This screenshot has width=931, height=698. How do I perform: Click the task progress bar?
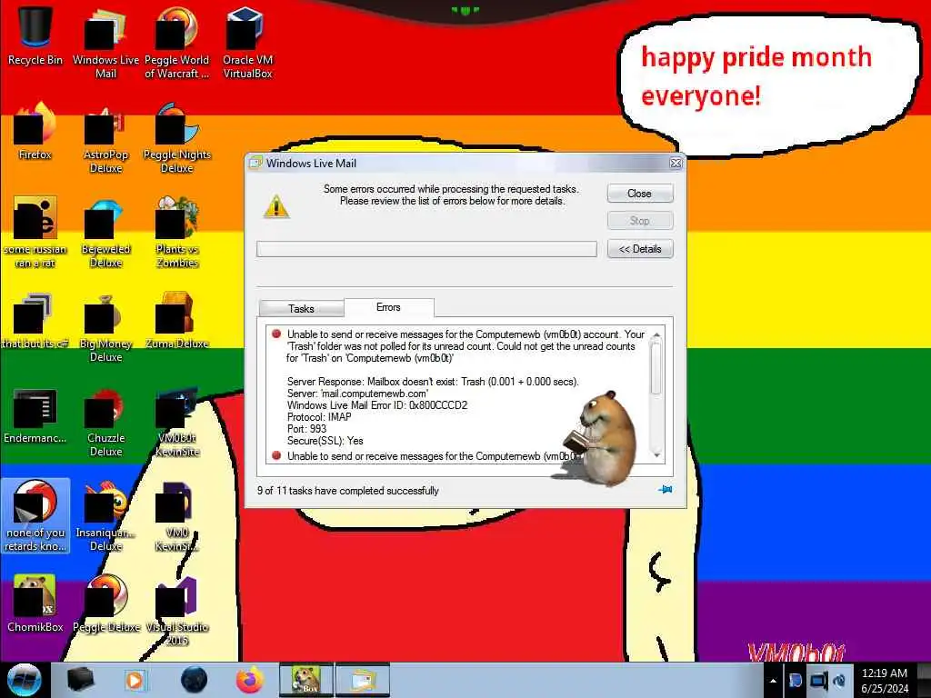click(426, 249)
